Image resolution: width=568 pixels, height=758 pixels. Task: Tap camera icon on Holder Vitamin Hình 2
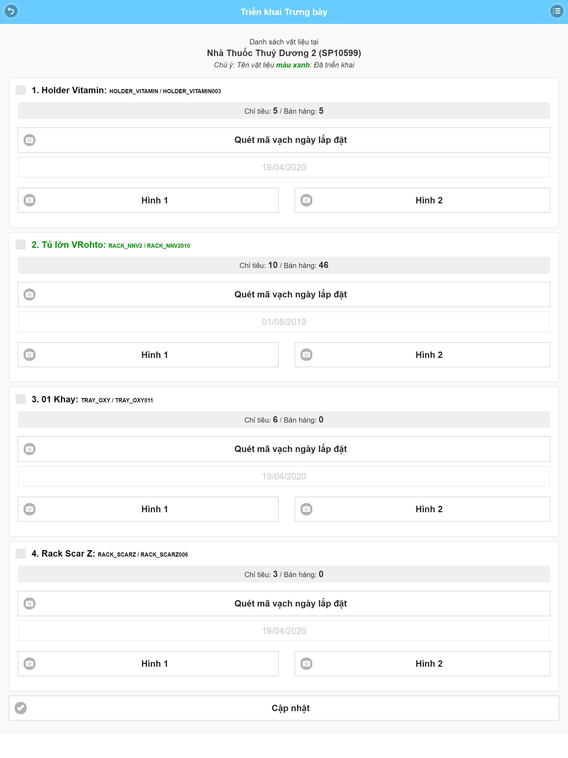(x=306, y=200)
